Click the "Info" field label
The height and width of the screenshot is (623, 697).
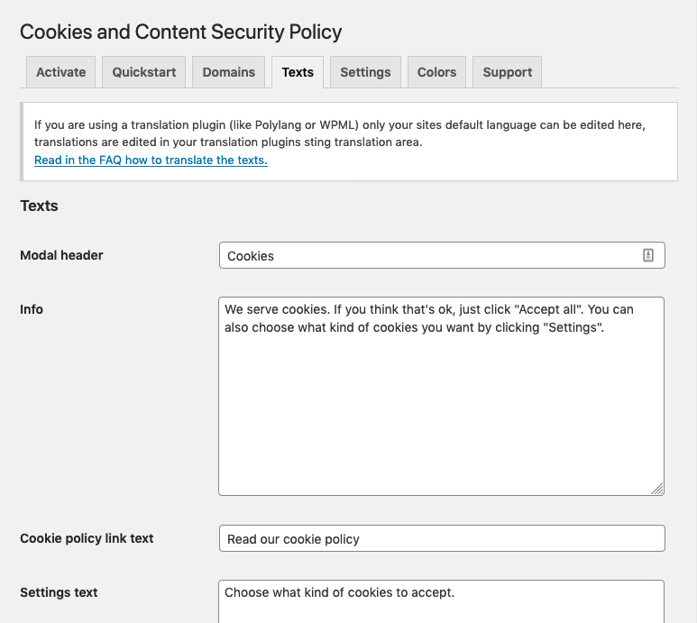[x=32, y=309]
